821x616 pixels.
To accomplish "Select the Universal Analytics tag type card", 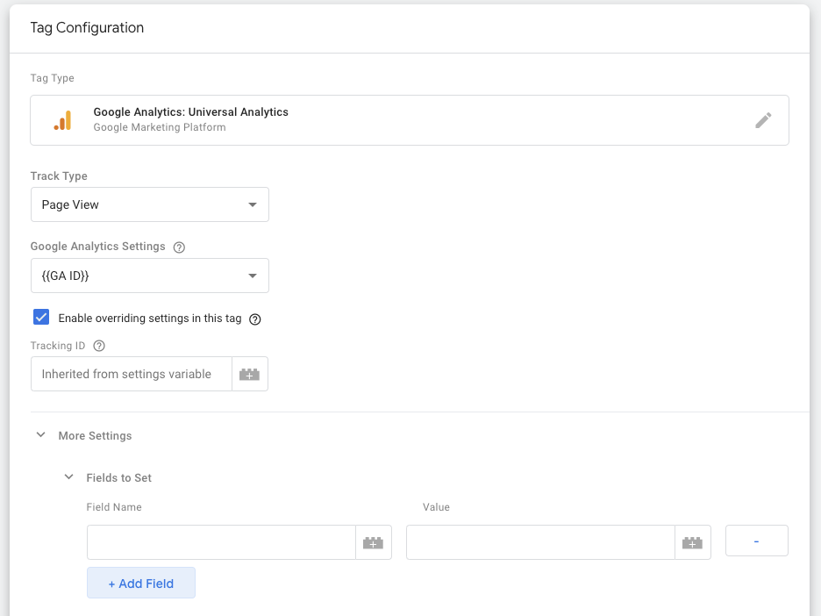I will click(x=410, y=120).
